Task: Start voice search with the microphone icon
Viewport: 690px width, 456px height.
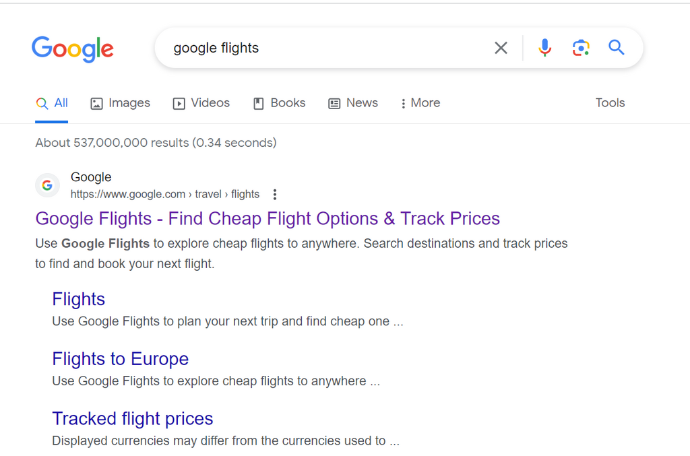Action: pyautogui.click(x=544, y=48)
